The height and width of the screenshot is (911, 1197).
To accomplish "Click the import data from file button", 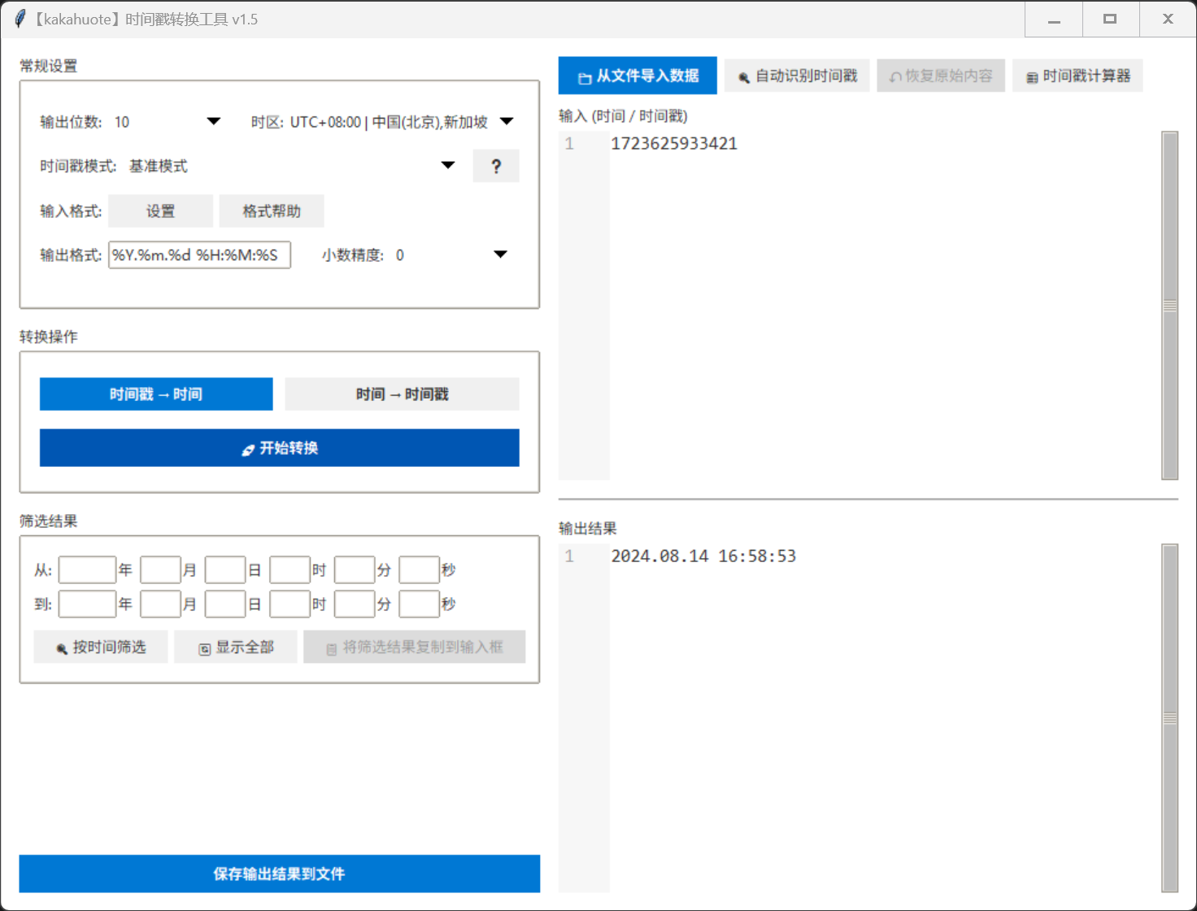I will (638, 76).
